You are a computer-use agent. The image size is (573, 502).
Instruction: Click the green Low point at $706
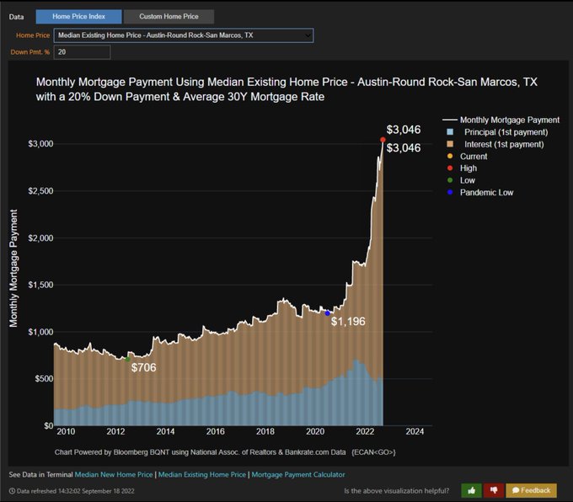click(127, 359)
